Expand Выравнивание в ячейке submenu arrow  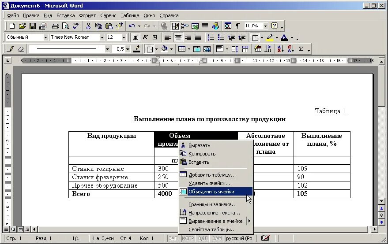[249, 221]
